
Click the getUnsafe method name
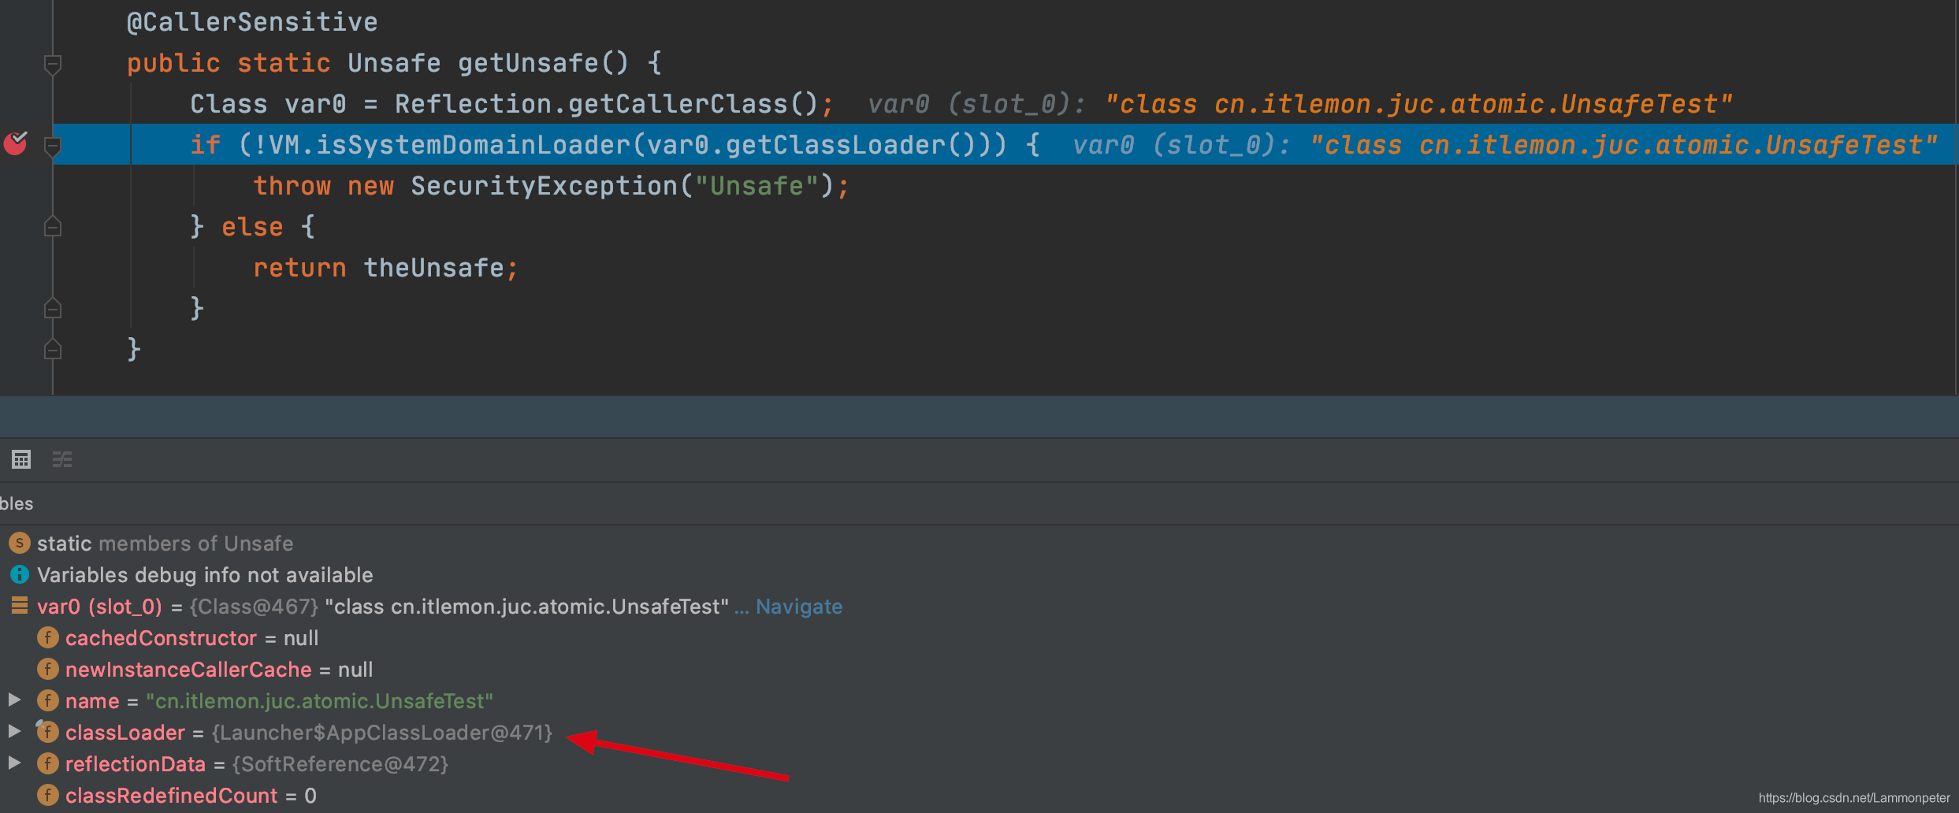[x=528, y=63]
